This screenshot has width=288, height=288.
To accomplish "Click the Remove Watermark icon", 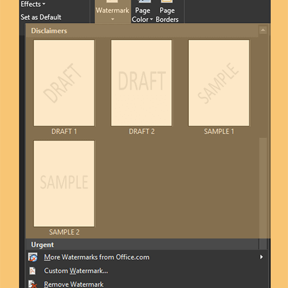I will 32,284.
